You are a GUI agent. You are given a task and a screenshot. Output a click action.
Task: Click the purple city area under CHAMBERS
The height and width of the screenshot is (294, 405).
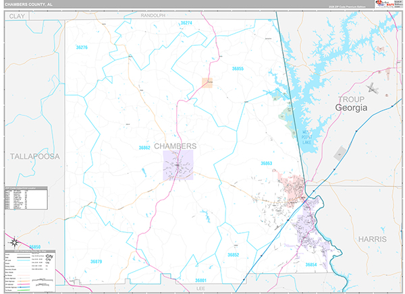point(178,165)
